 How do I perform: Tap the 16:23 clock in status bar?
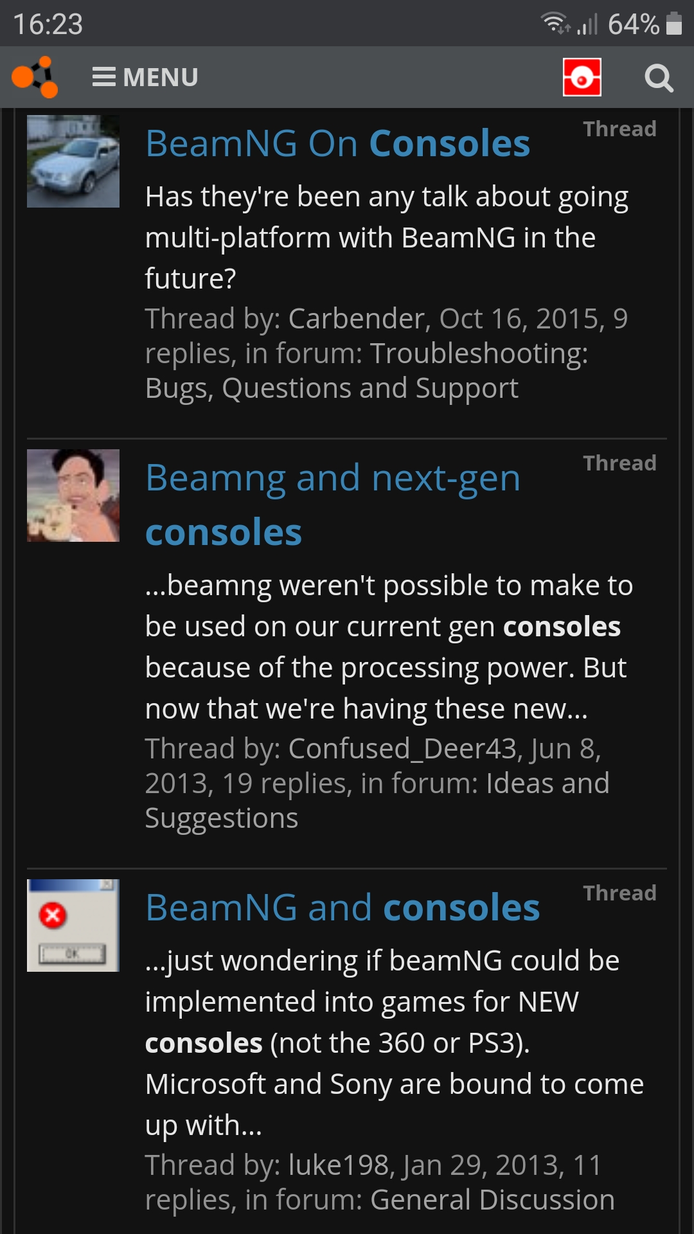click(x=48, y=24)
